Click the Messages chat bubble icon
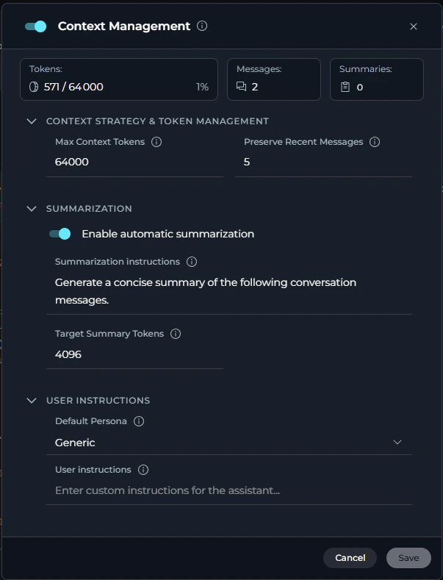Viewport: 443px width, 580px height. pos(242,87)
